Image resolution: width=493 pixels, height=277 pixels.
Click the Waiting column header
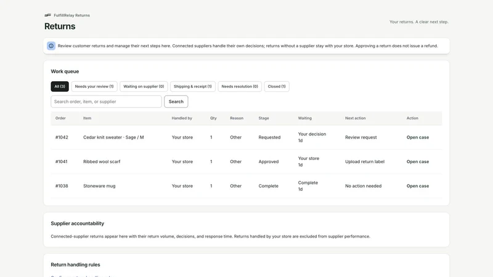tap(304, 118)
